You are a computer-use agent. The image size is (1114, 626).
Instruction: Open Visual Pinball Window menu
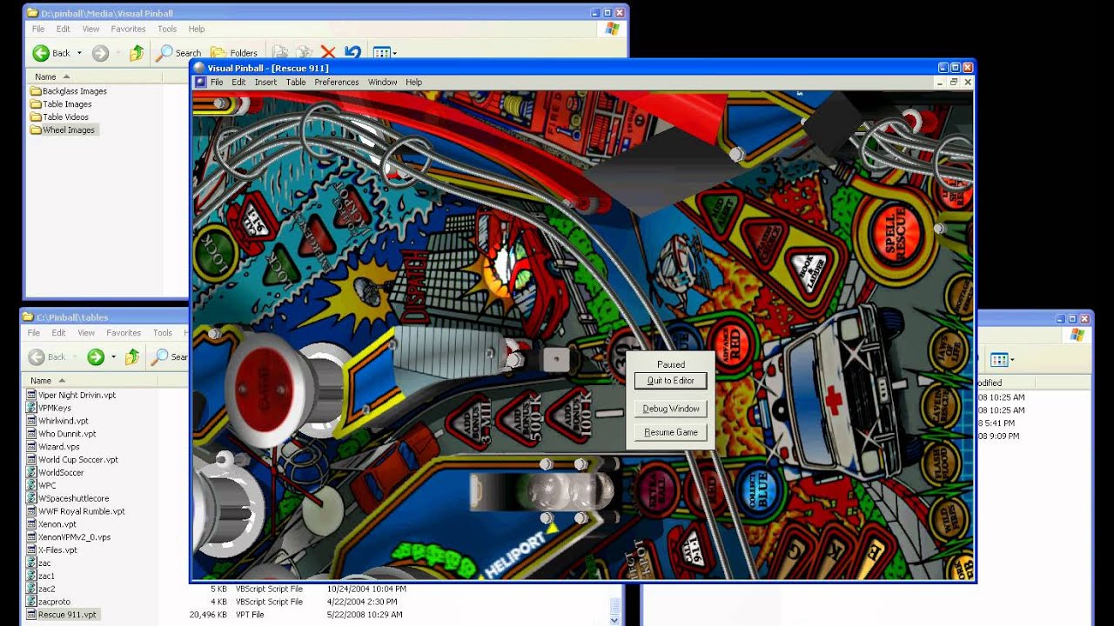(x=383, y=83)
